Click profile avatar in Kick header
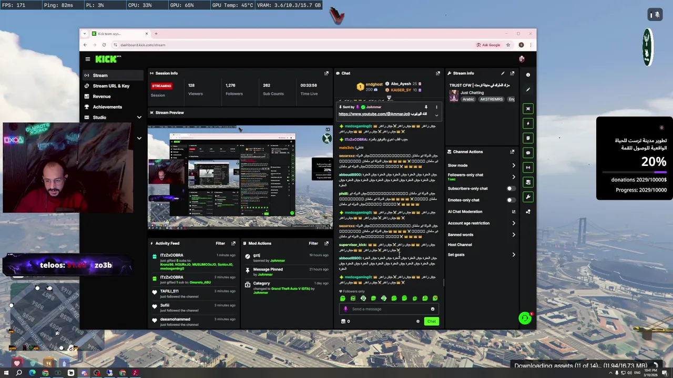 pos(522,59)
